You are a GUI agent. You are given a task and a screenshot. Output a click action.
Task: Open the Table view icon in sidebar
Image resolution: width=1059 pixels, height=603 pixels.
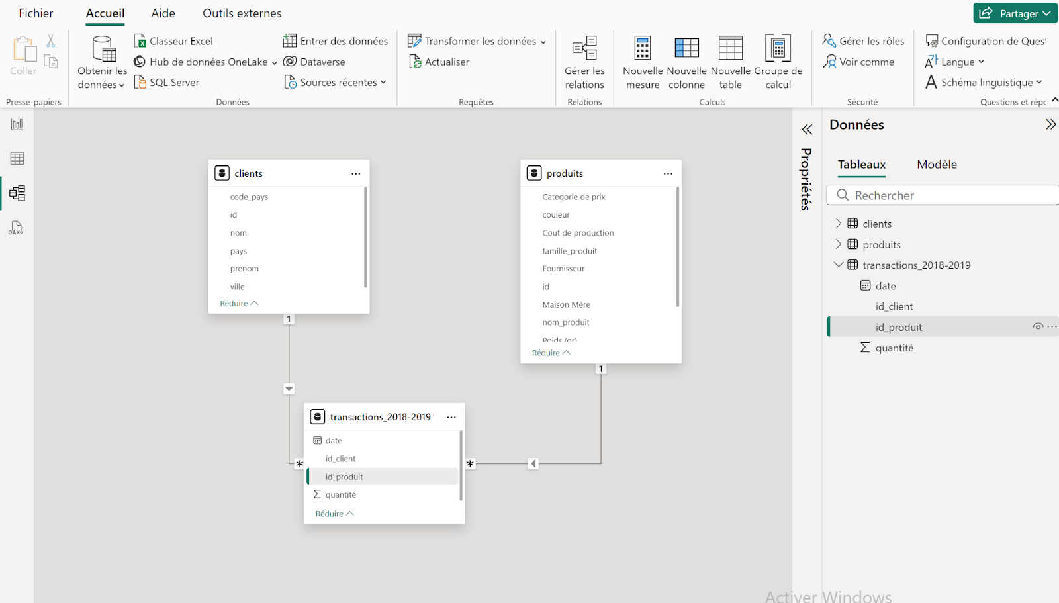(17, 159)
